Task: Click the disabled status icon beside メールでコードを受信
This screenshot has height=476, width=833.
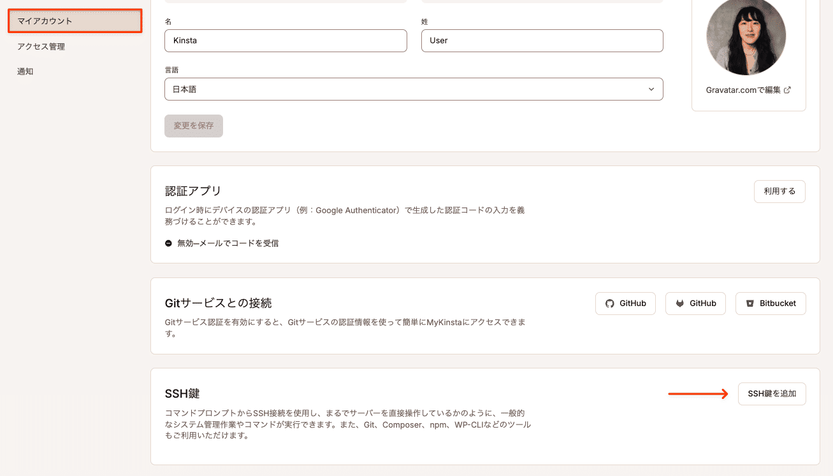Action: [167, 243]
